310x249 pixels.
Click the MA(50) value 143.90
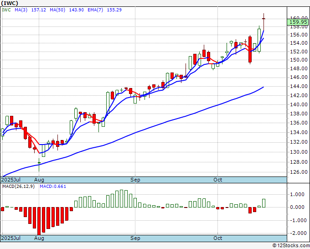(x=76, y=10)
